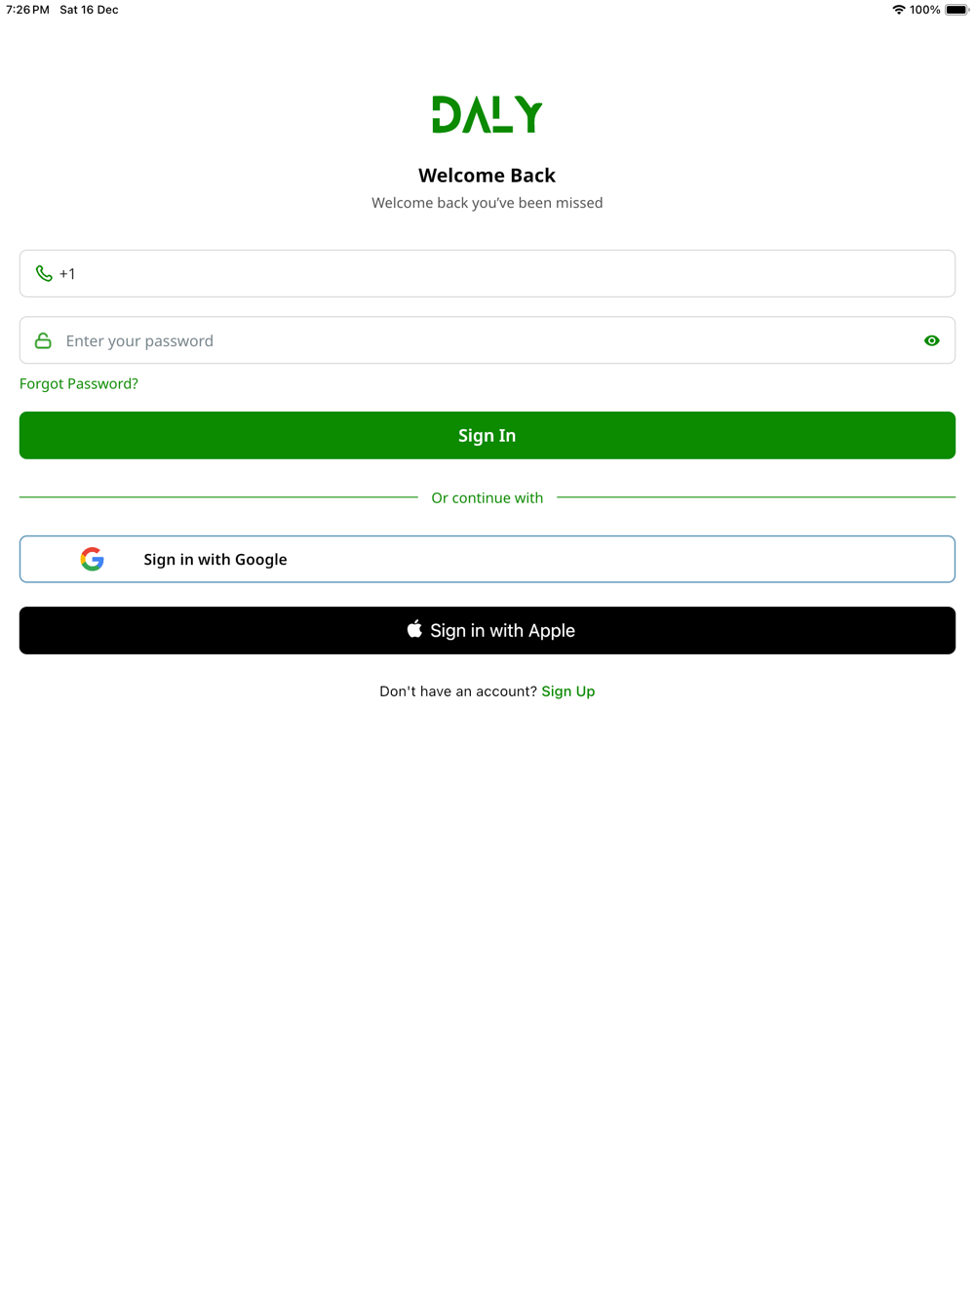Tap the green Sign In button

[x=487, y=435]
